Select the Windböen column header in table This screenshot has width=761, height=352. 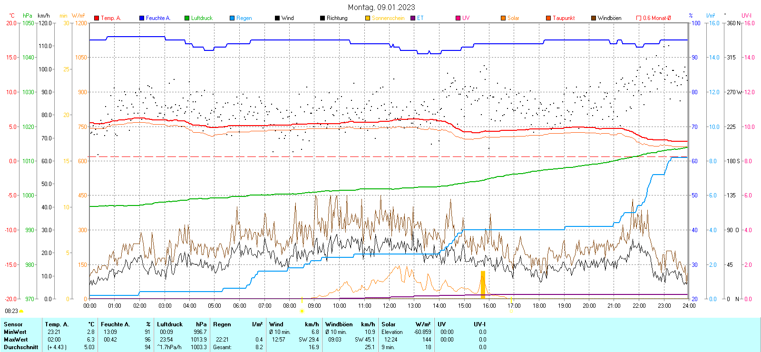339,324
